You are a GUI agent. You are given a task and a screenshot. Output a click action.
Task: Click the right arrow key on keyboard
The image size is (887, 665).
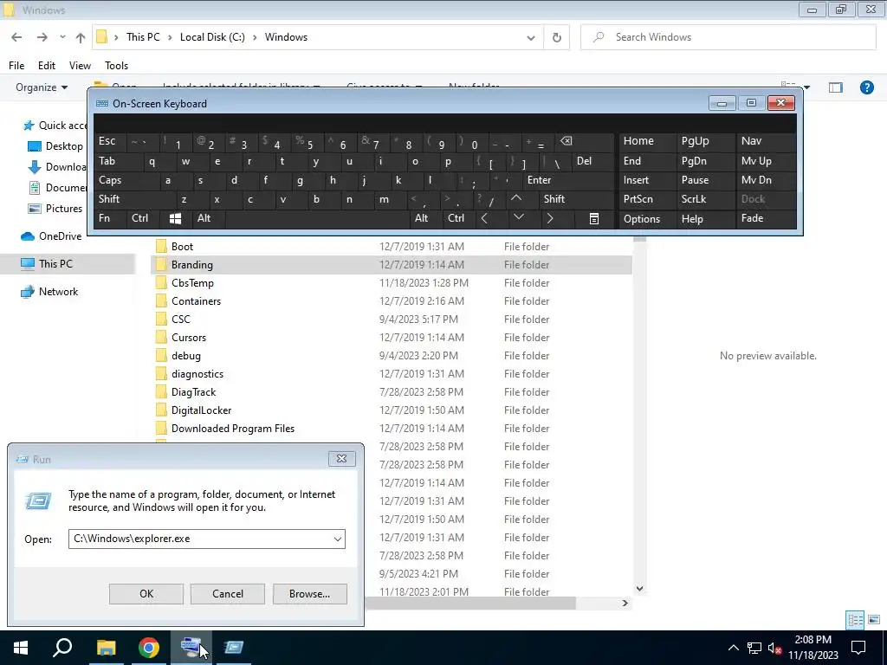pos(550,219)
